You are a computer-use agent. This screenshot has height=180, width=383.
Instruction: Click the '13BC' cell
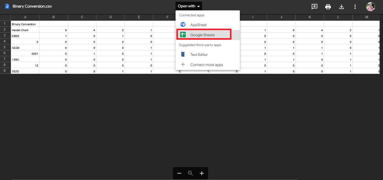click(25, 59)
